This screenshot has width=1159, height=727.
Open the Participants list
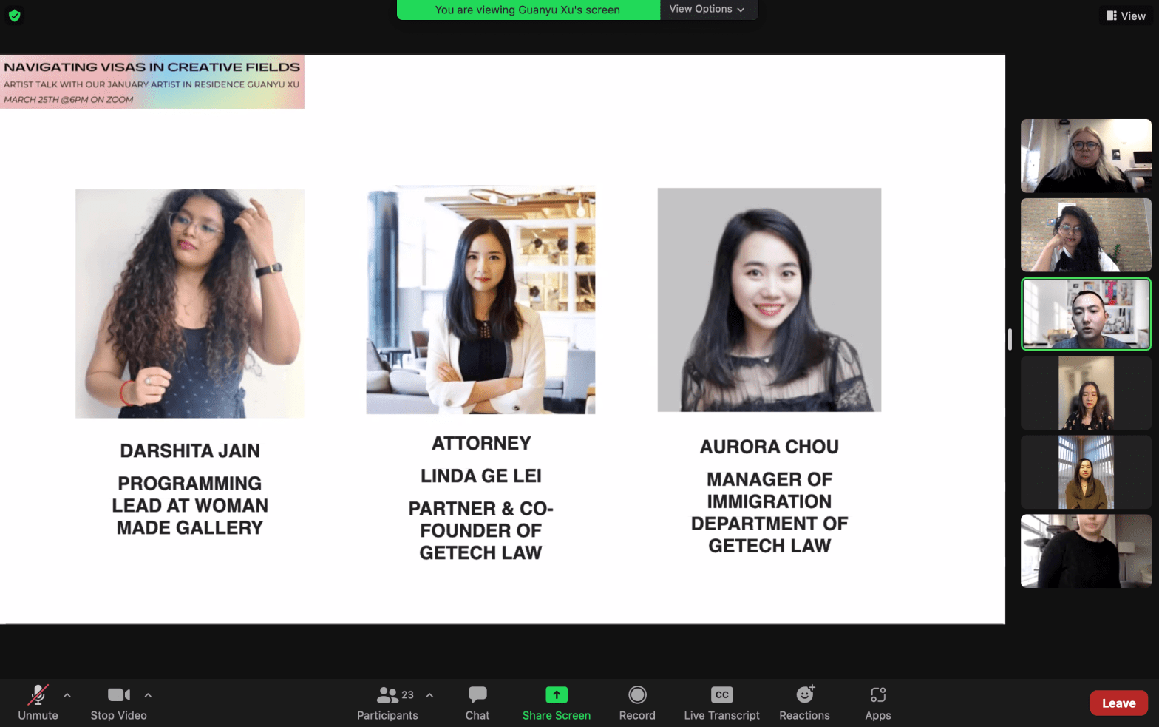pyautogui.click(x=387, y=703)
